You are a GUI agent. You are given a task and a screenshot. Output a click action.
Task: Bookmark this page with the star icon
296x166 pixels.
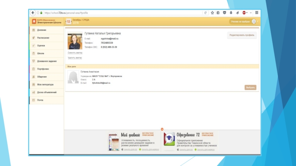click(x=212, y=13)
